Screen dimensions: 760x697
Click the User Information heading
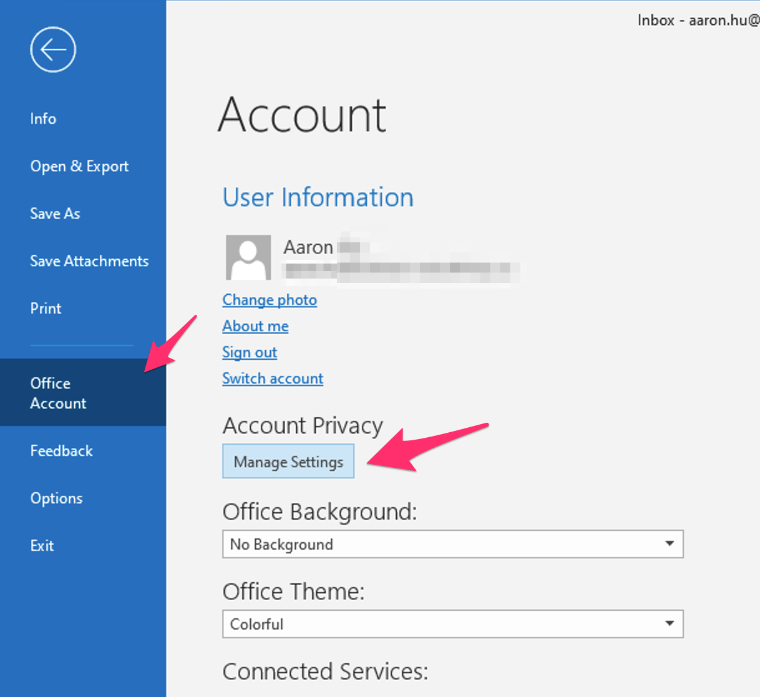[x=318, y=197]
